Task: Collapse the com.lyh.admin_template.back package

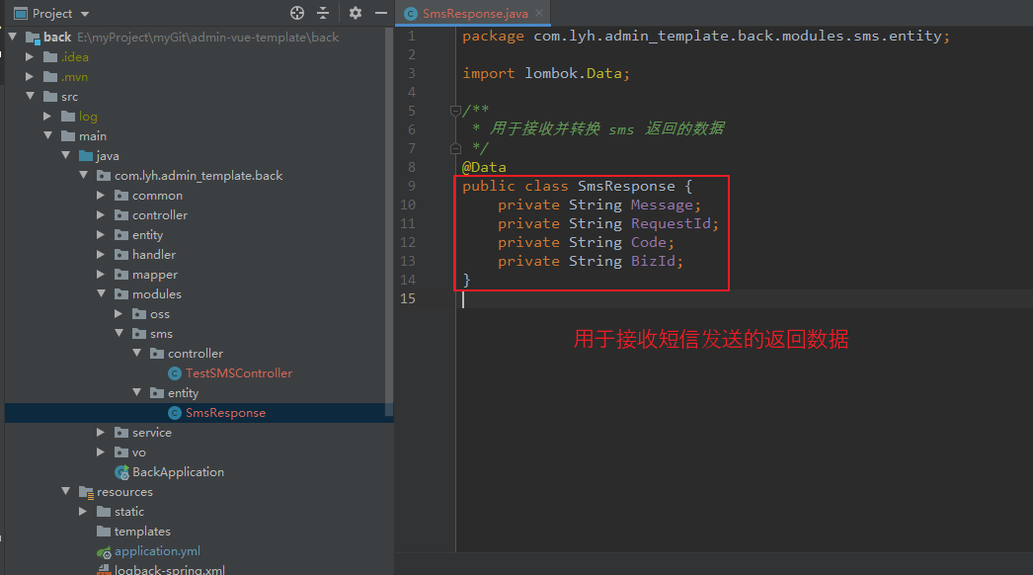Action: pos(84,176)
